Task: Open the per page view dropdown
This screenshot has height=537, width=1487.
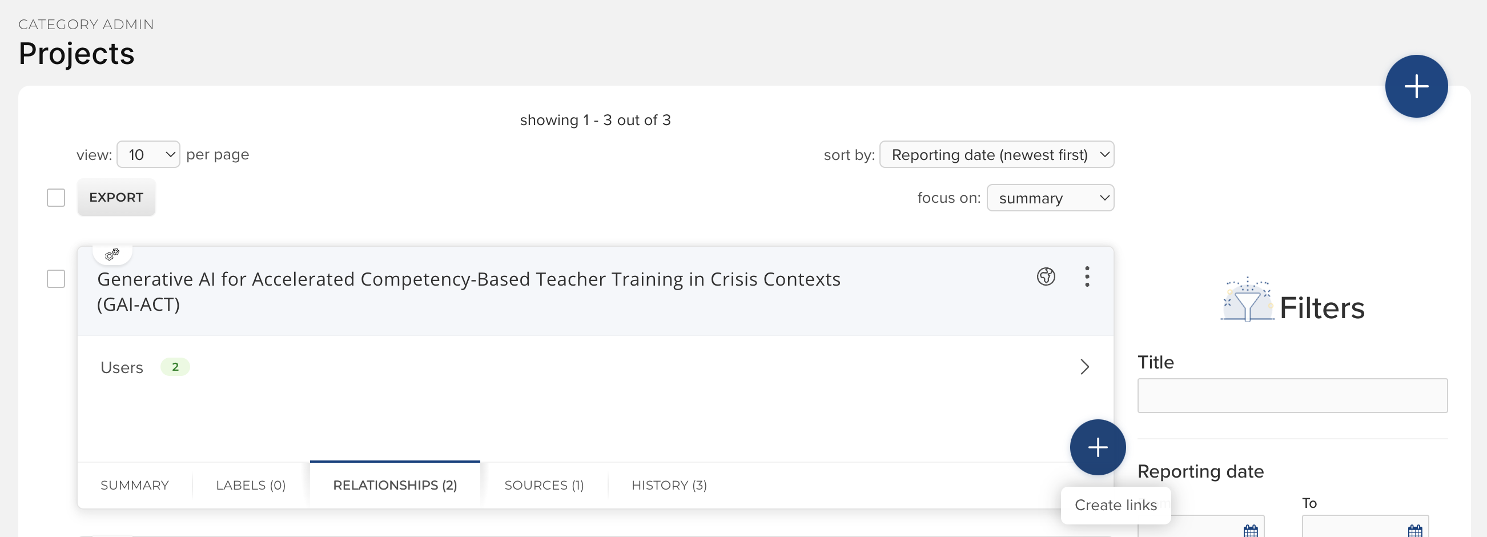Action: [x=148, y=155]
